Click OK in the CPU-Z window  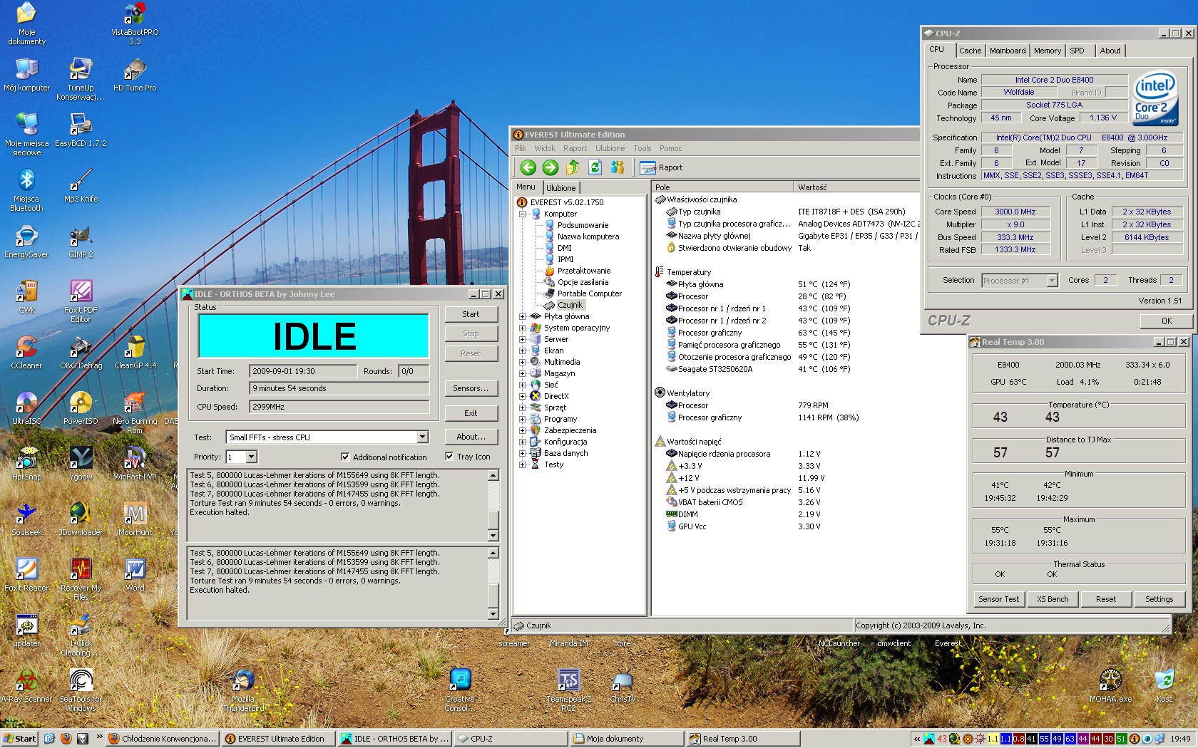(1167, 321)
